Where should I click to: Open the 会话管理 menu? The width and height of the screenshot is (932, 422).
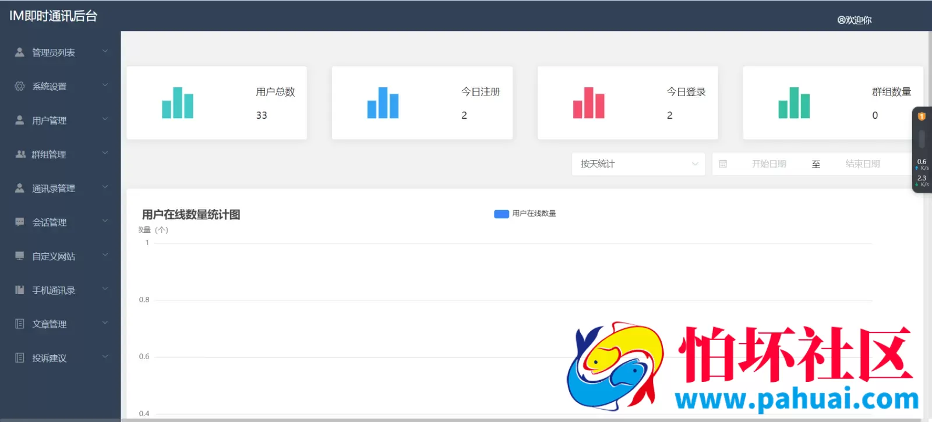[x=61, y=222]
